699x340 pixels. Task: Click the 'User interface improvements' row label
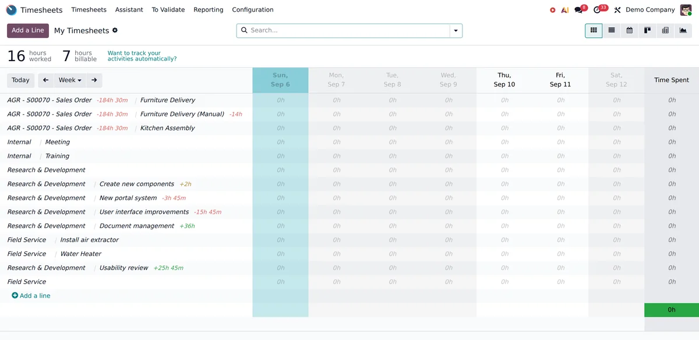click(144, 212)
